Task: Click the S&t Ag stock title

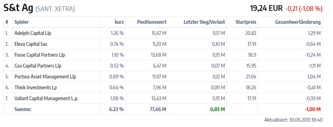Action: click(x=18, y=8)
